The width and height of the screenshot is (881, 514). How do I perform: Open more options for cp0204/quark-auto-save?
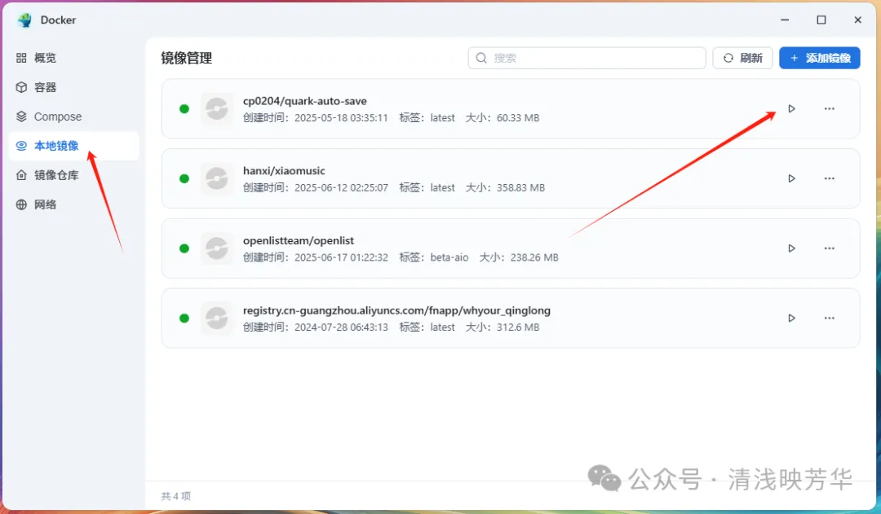[x=830, y=109]
